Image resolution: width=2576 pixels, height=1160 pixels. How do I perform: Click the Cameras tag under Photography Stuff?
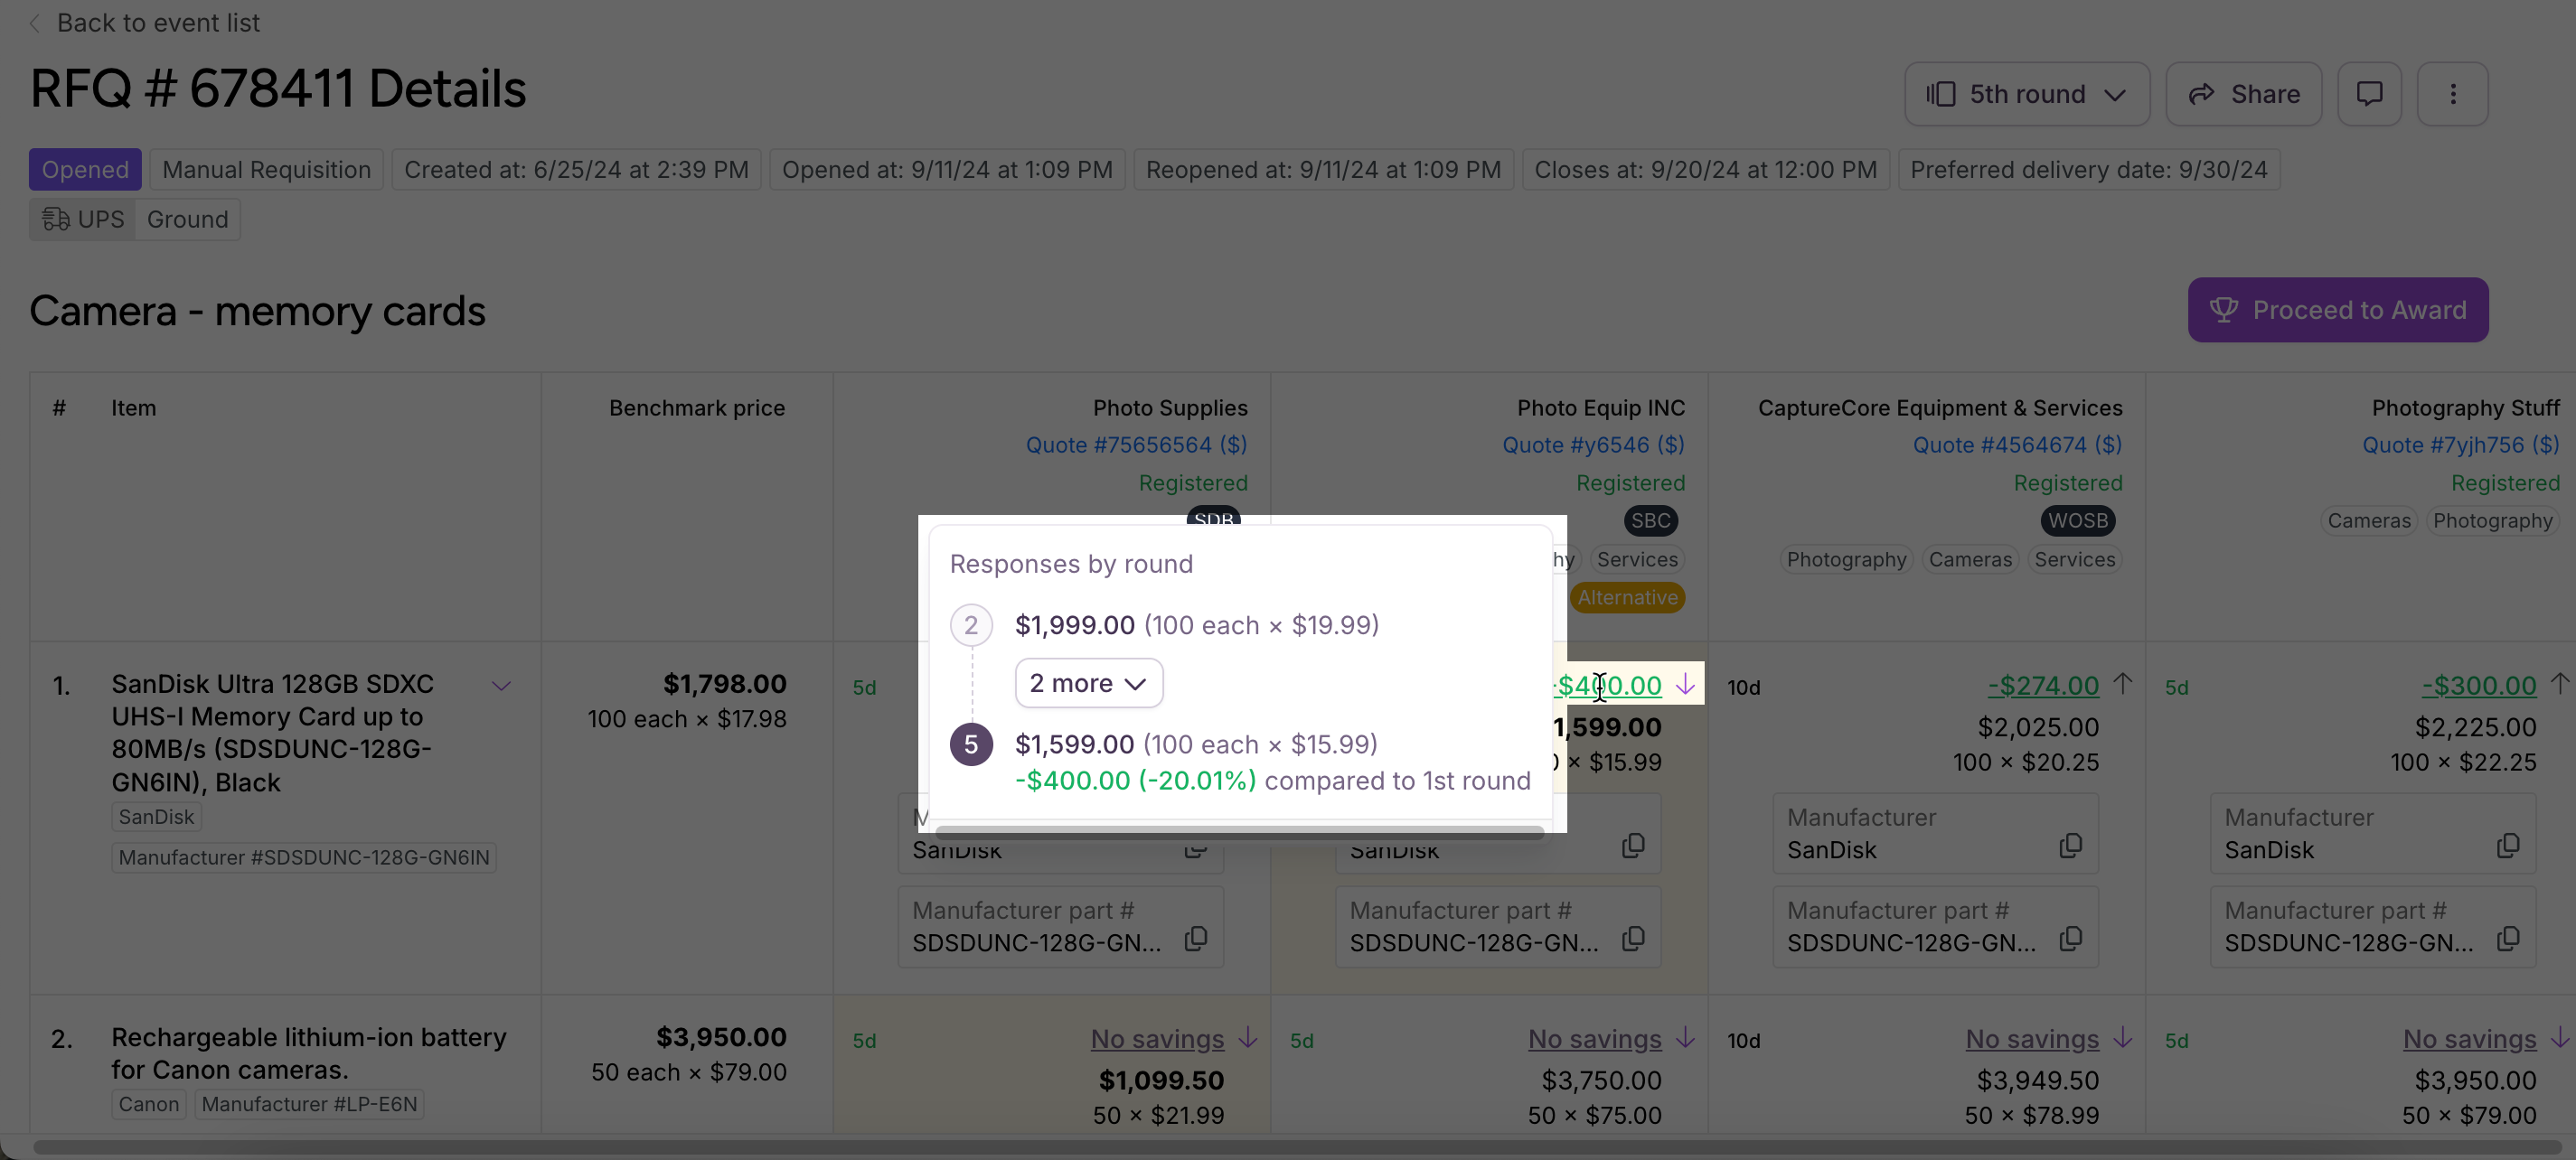2368,520
